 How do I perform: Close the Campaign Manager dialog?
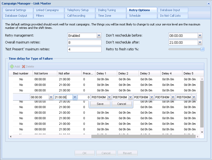point(208,3)
